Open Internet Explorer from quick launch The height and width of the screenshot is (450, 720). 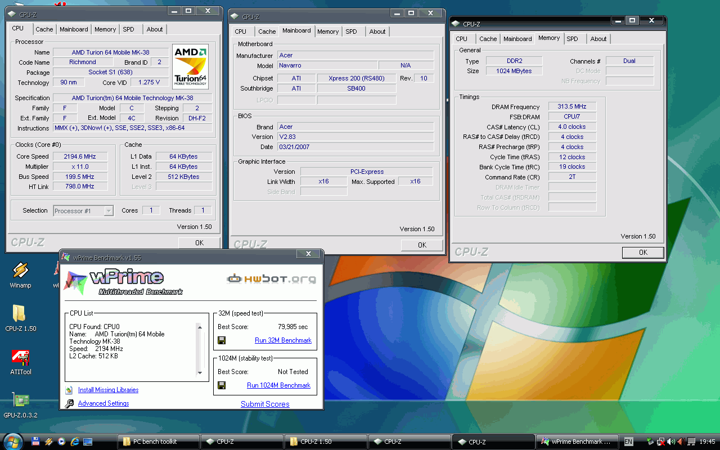pyautogui.click(x=74, y=442)
